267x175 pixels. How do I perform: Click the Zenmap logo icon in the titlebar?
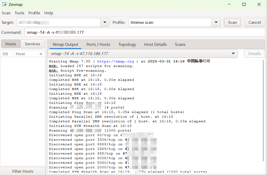[5, 4]
